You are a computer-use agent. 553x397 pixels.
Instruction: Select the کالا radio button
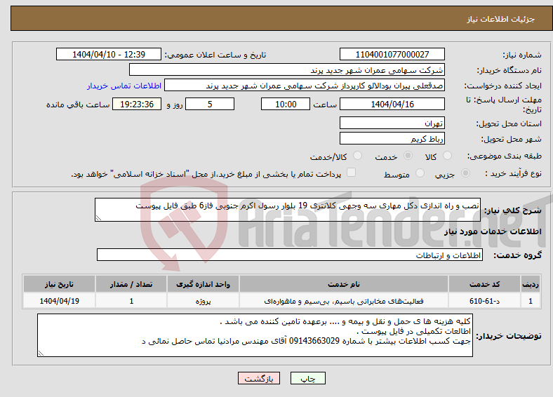(x=447, y=156)
